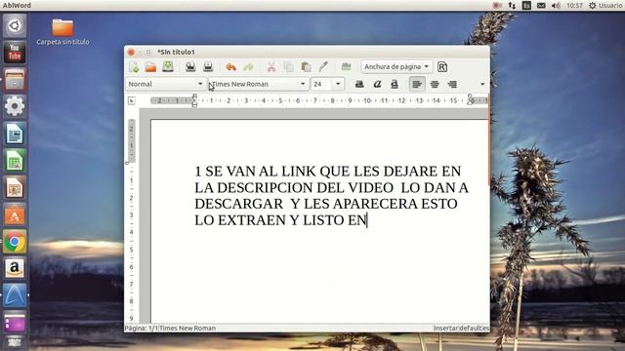Save the document with the green arrow icon
Screen dimensions: 625x351
pos(168,67)
